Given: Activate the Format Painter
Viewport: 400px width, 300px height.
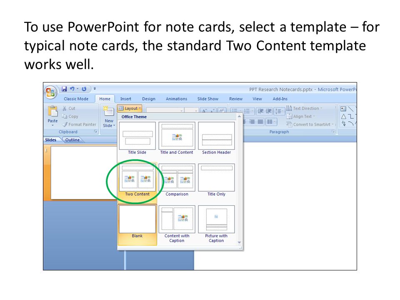Looking at the screenshot, I should tap(79, 125).
